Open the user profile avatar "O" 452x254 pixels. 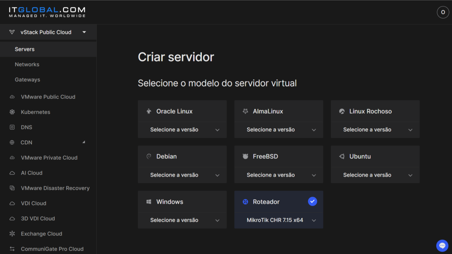tap(443, 12)
